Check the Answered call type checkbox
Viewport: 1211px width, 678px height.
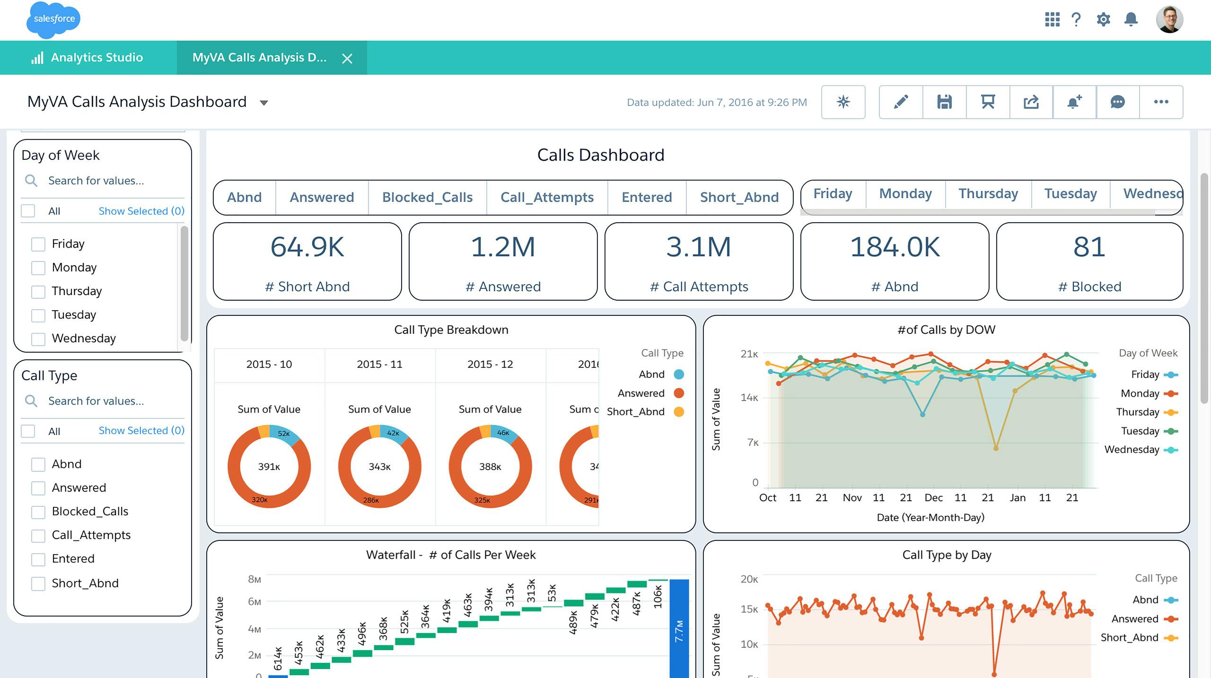click(x=38, y=488)
